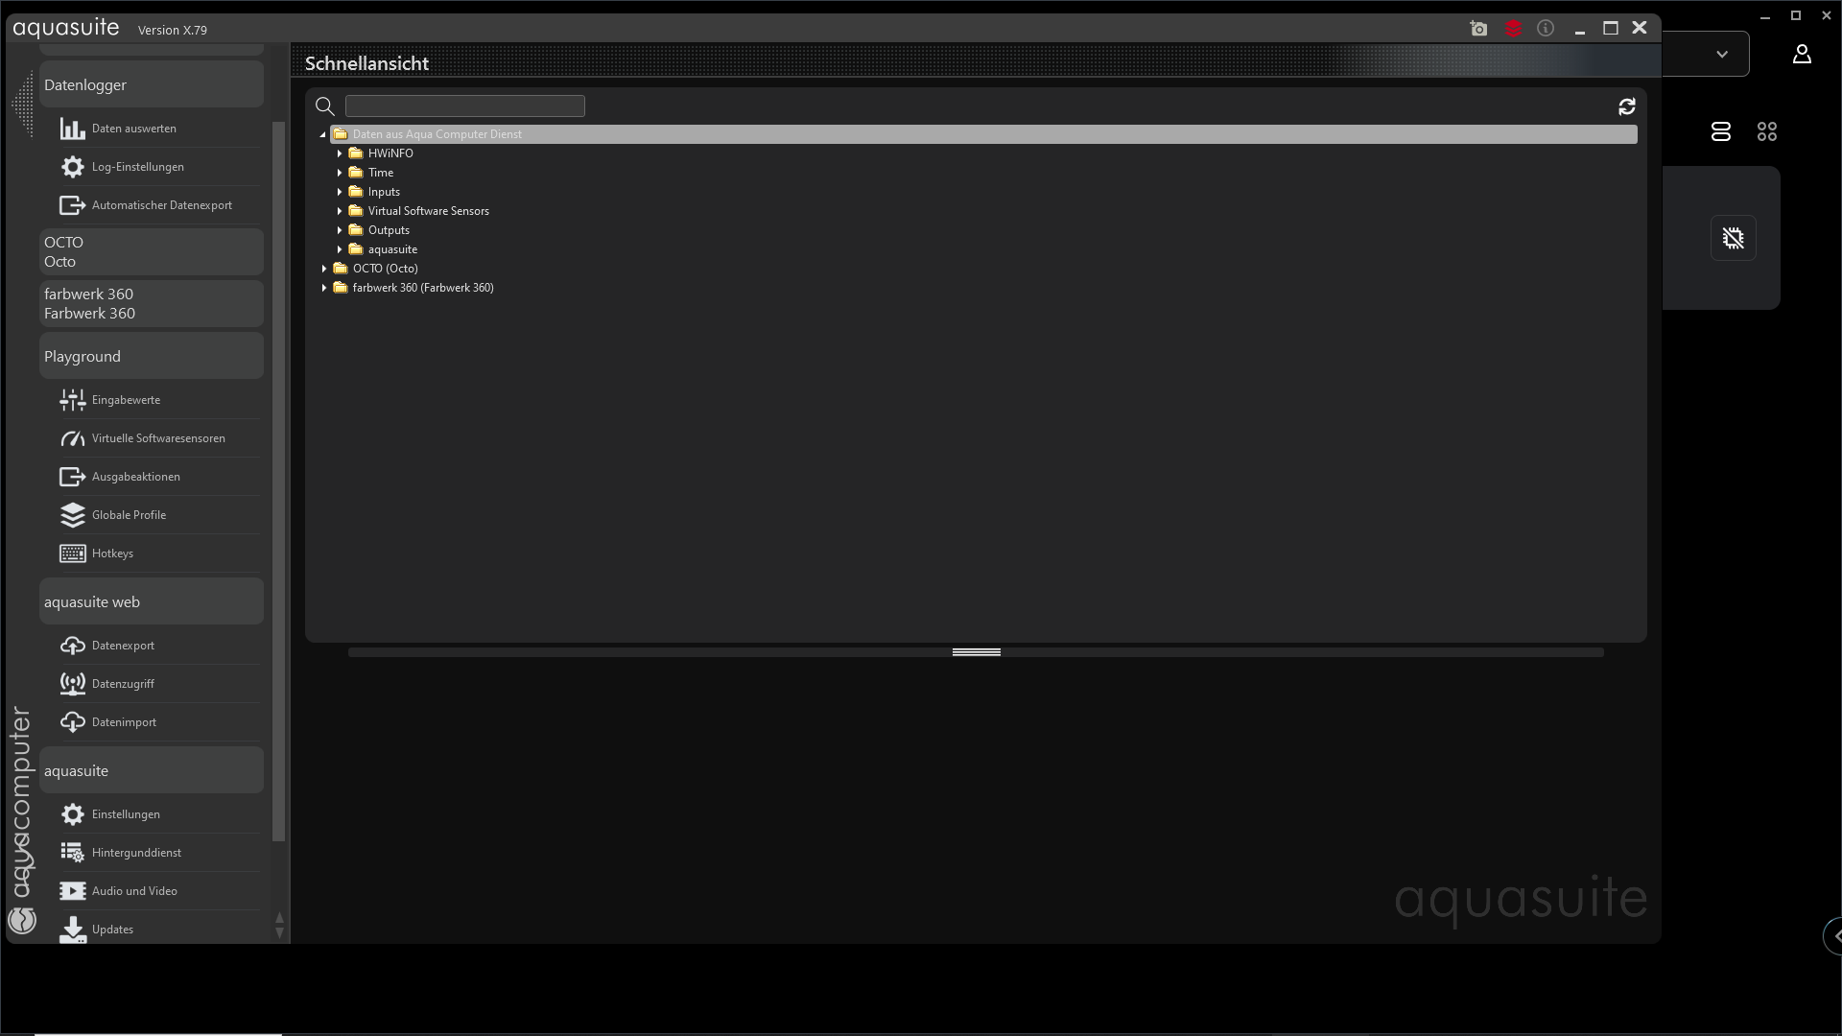1842x1036 pixels.
Task: Go to Virtuelle Softwaresensoren
Action: pyautogui.click(x=158, y=438)
